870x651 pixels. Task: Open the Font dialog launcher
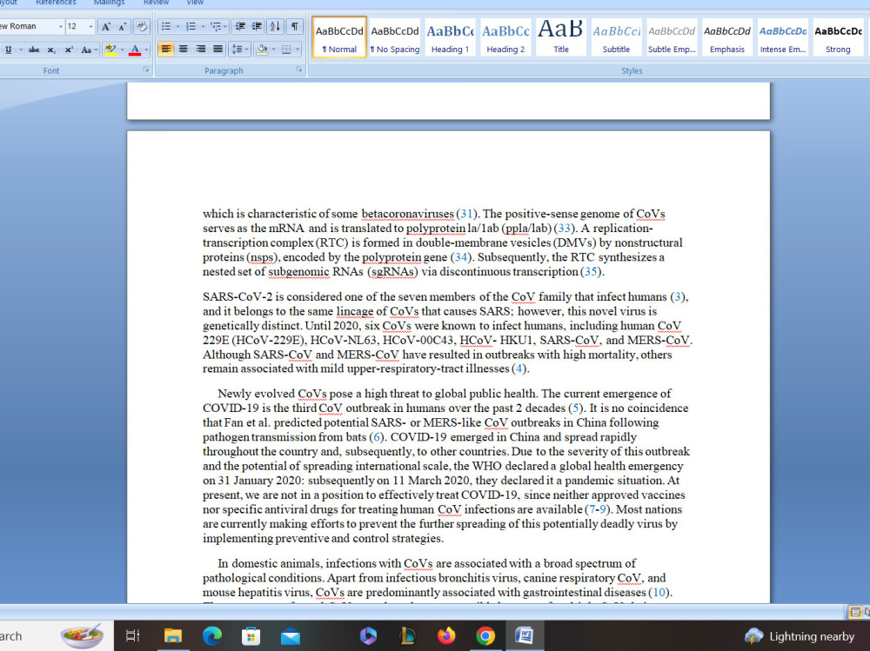(x=146, y=70)
